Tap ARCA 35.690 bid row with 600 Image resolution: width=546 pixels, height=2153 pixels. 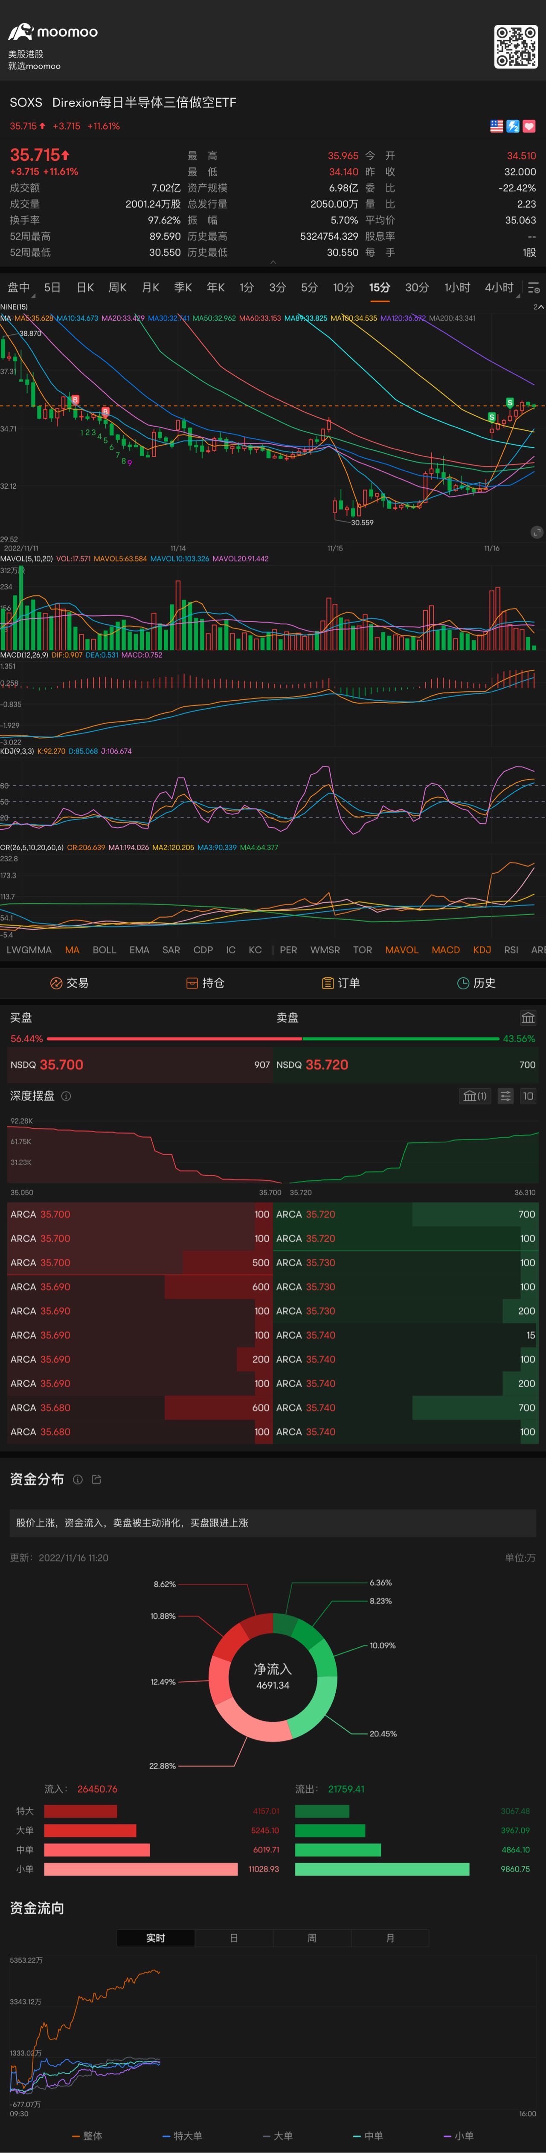click(139, 1287)
